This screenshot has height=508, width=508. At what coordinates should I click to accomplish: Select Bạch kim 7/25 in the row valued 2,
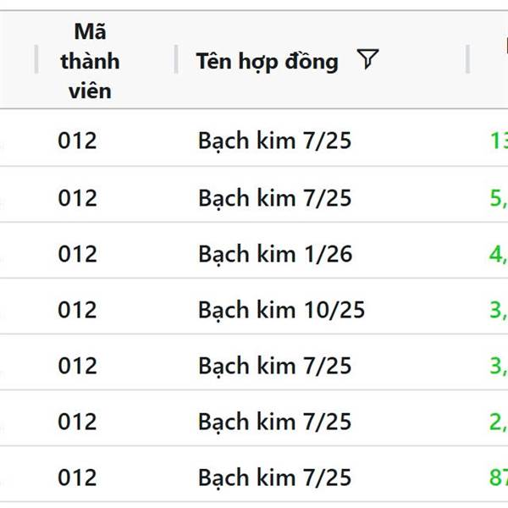274,422
